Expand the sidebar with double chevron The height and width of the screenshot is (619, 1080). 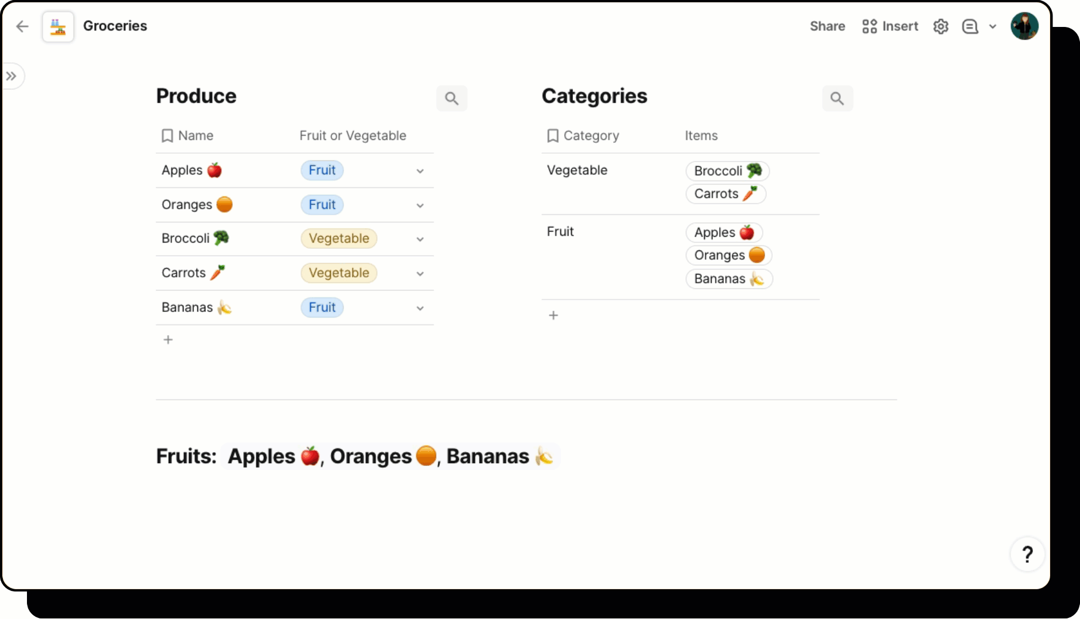click(x=11, y=76)
